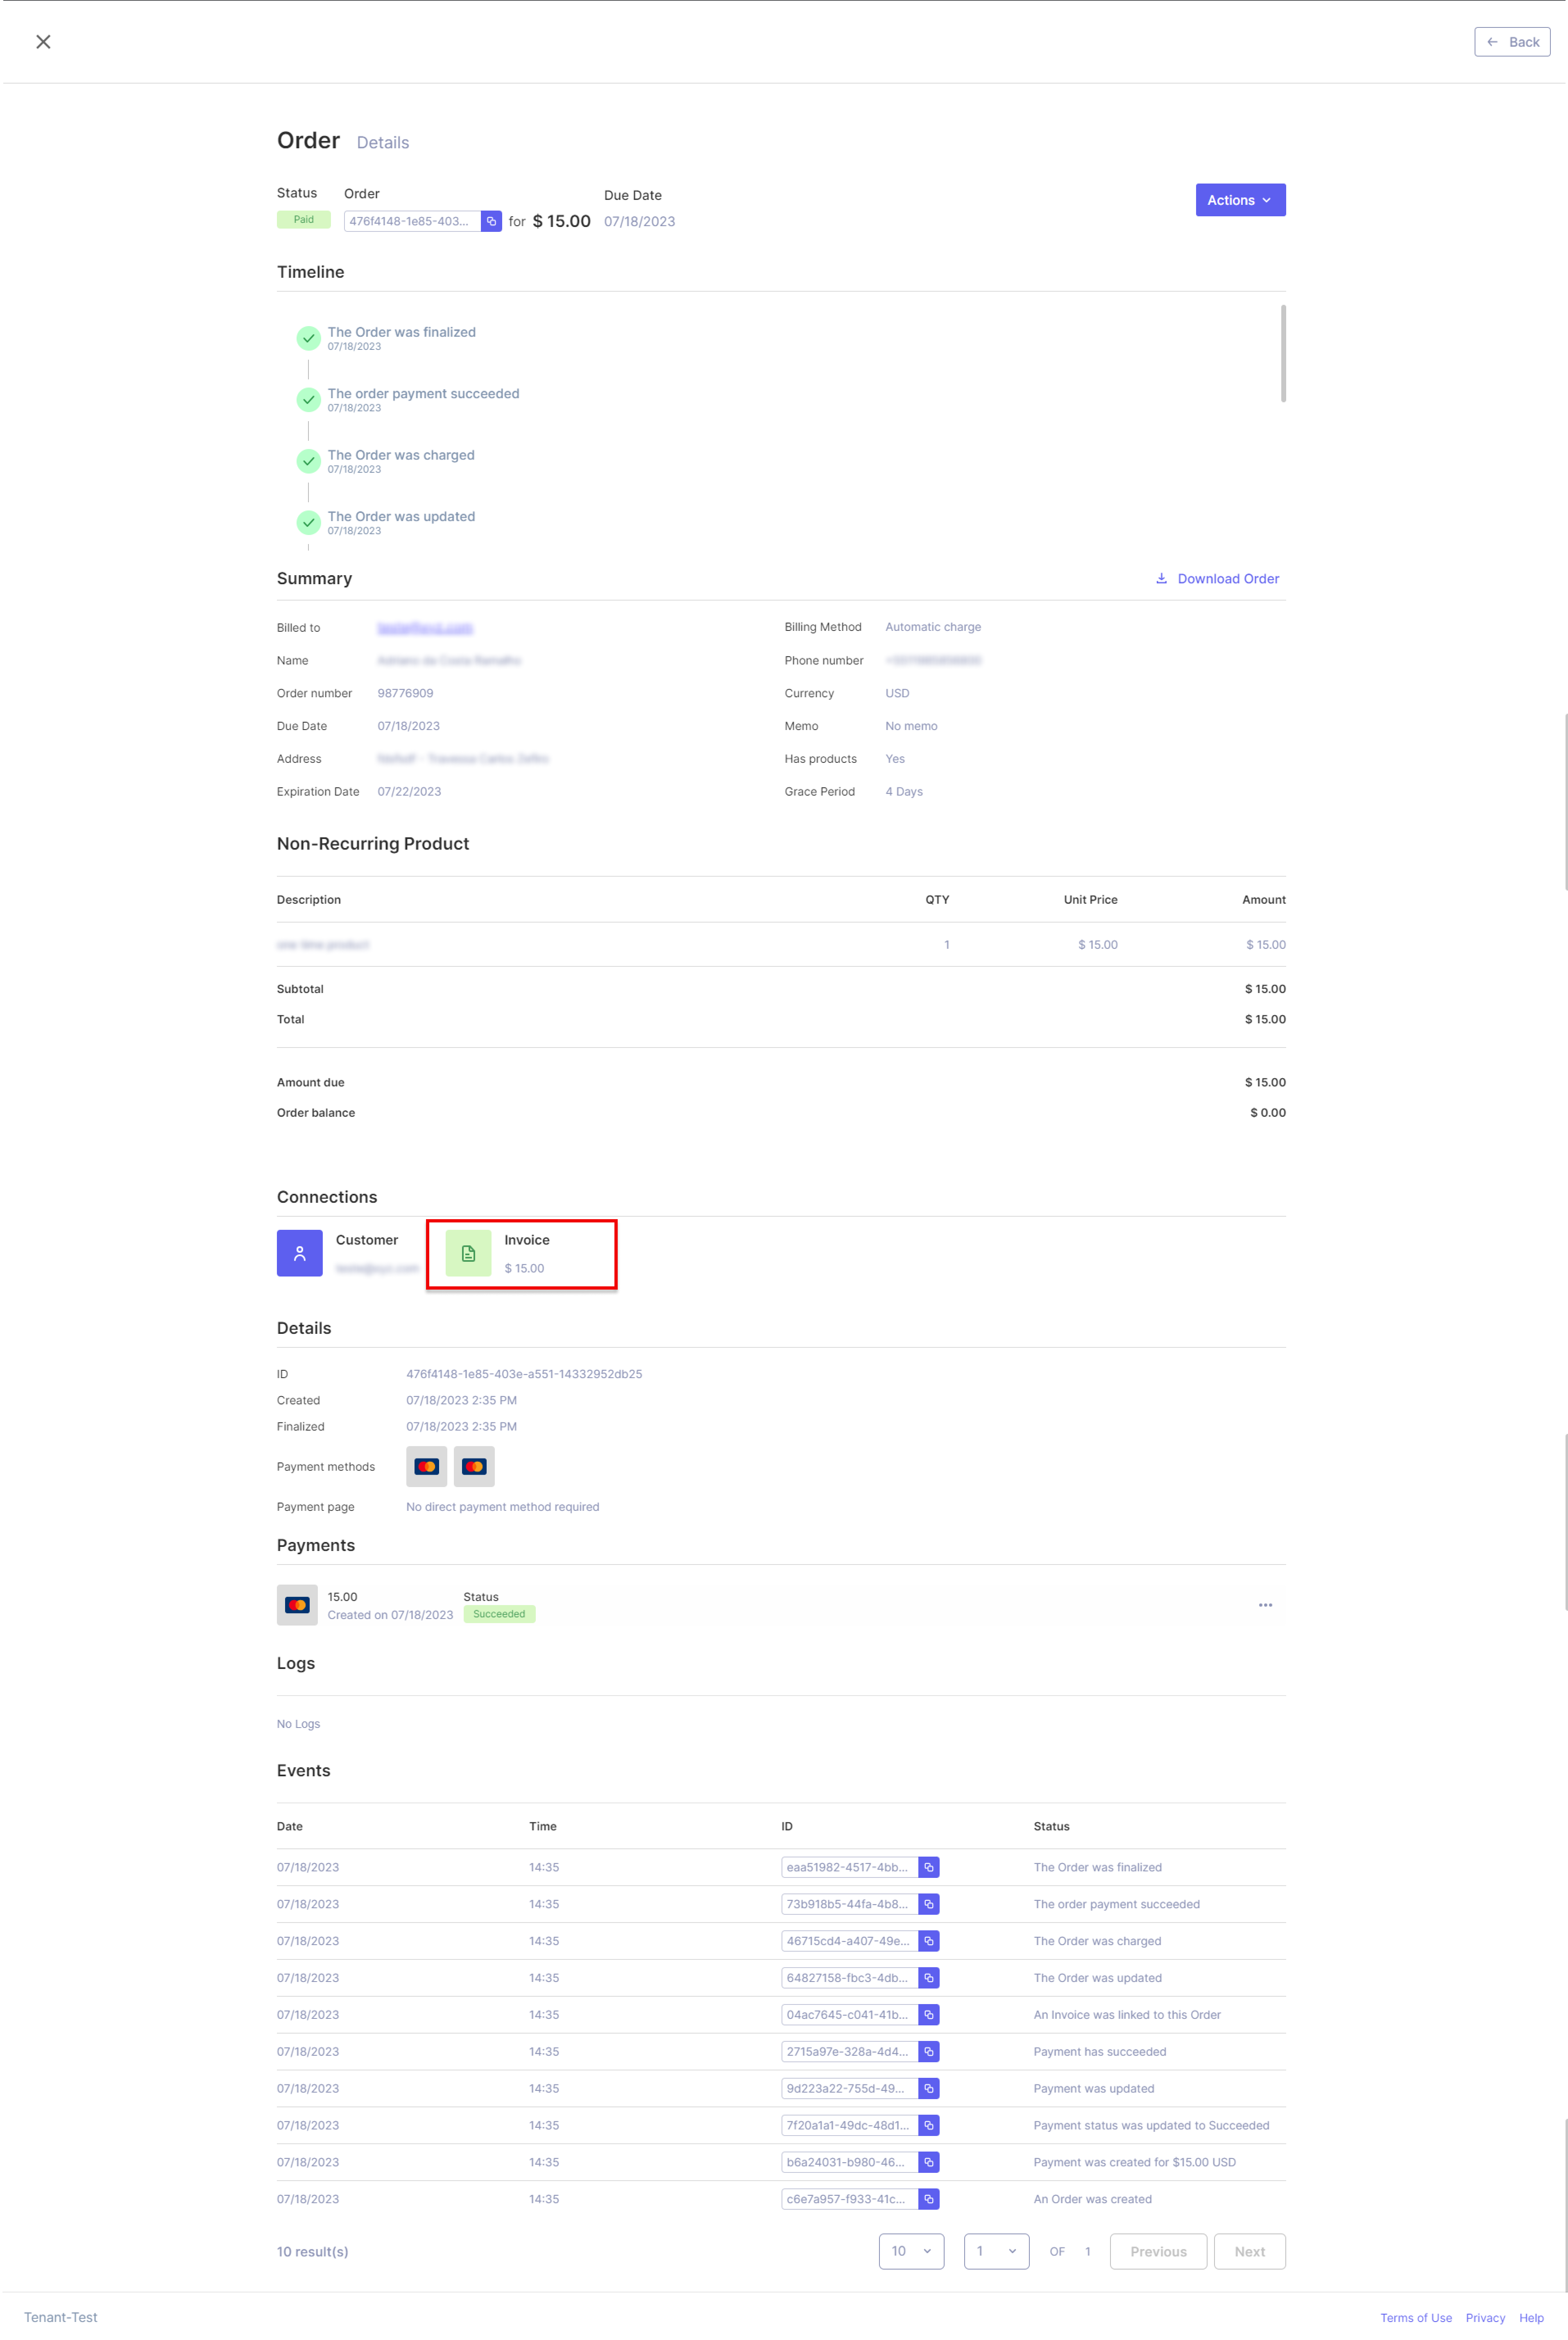The width and height of the screenshot is (1568, 2340).
Task: Click the Expiration Date value 07/22/2023
Action: tap(409, 791)
